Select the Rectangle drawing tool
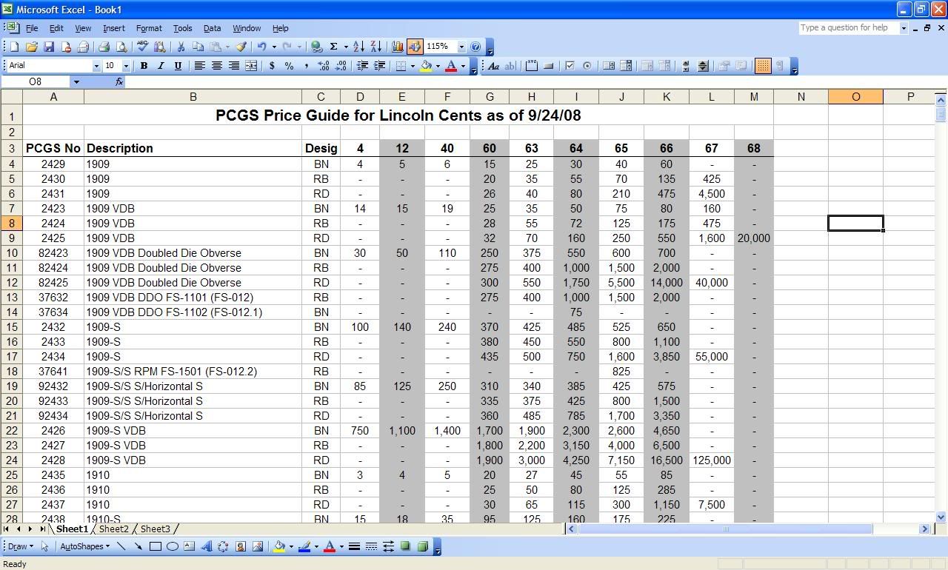 (156, 546)
